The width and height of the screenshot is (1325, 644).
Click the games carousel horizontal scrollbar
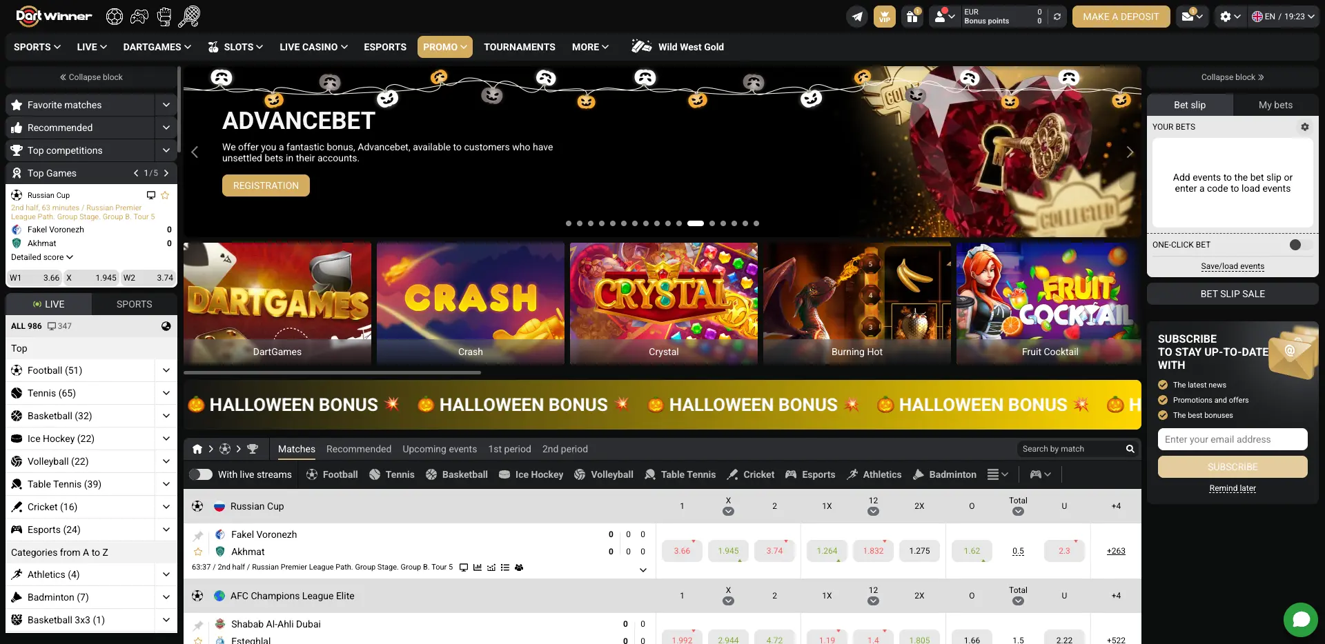[332, 372]
